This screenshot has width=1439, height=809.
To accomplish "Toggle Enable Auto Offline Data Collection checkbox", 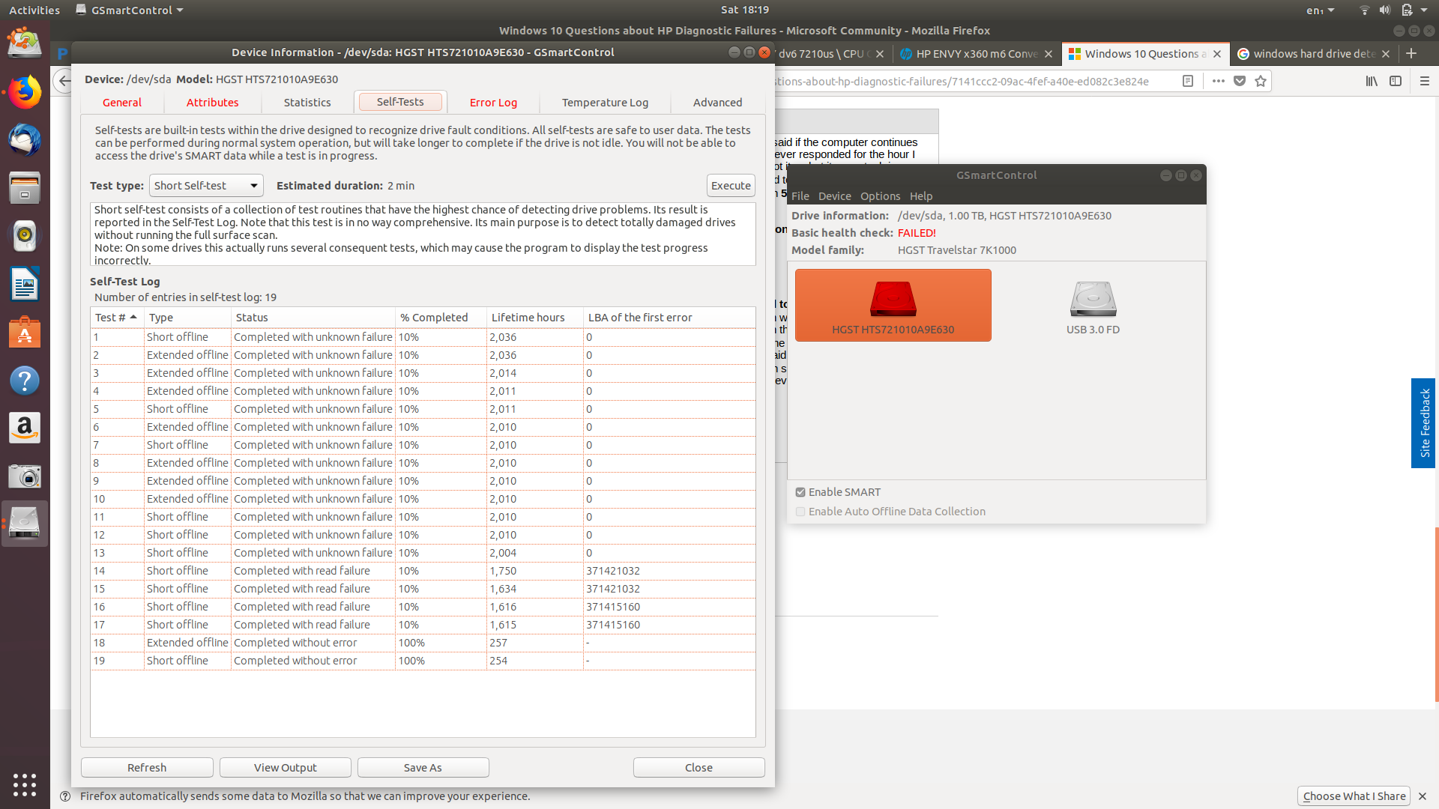I will point(800,512).
